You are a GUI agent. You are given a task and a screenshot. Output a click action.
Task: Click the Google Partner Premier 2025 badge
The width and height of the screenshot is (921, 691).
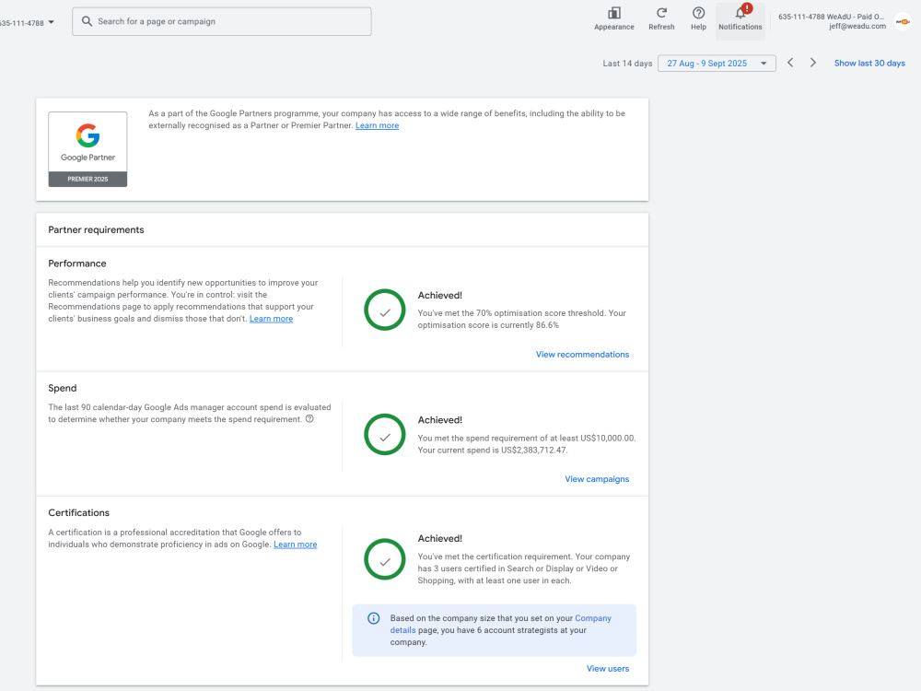pos(87,149)
